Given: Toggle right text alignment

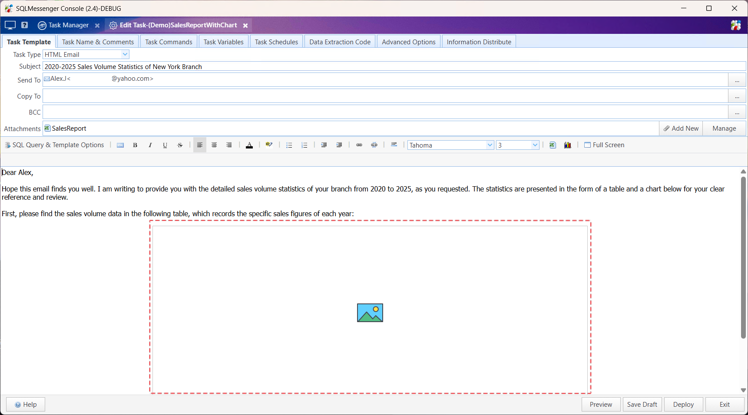Looking at the screenshot, I should (x=229, y=145).
